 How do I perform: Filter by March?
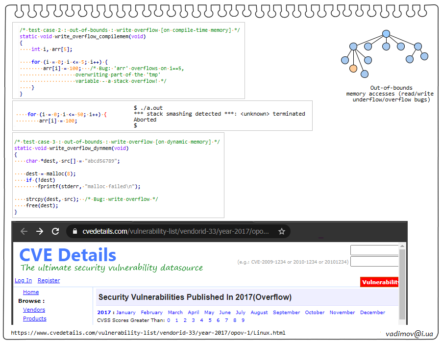pyautogui.click(x=175, y=312)
